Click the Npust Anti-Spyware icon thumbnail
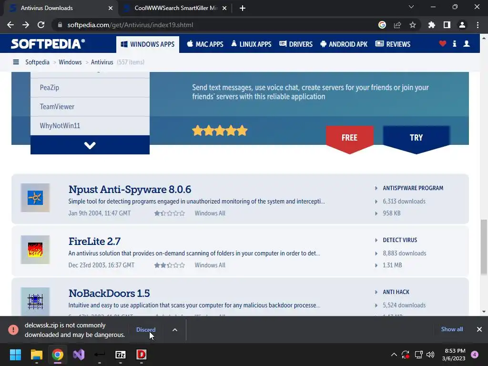Viewport: 488px width, 366px height. [35, 198]
